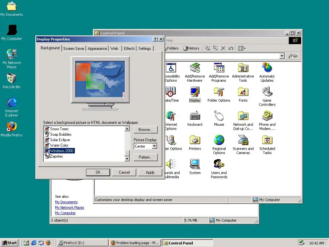Click the Delete X toolbar icon
Image resolution: width=329 pixels, height=247 pixels.
223,48
